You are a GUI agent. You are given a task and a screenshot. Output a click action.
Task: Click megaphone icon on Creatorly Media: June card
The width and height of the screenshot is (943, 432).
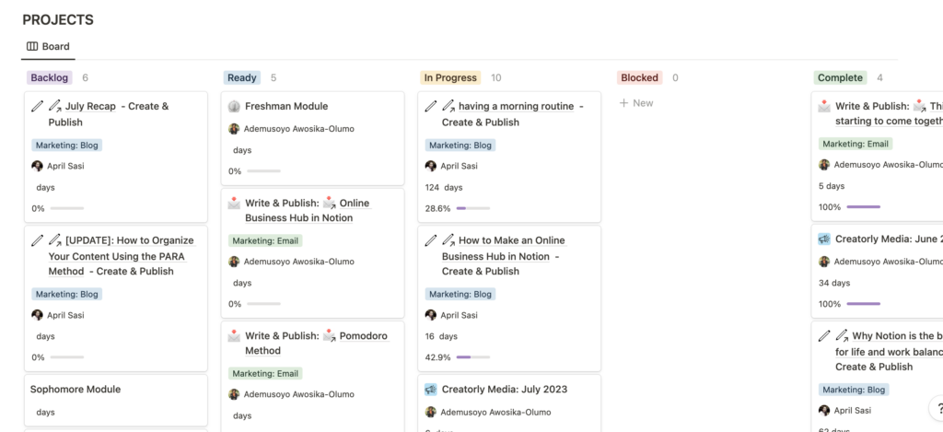tap(824, 239)
